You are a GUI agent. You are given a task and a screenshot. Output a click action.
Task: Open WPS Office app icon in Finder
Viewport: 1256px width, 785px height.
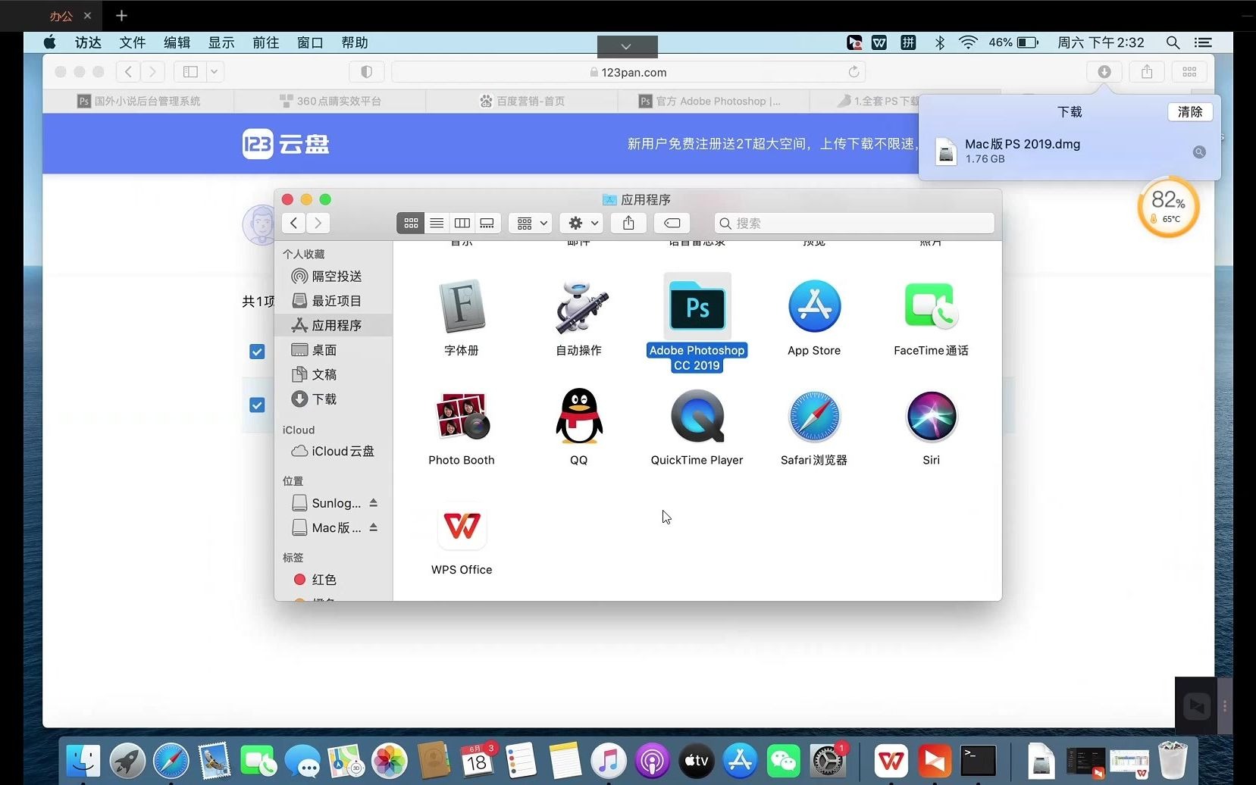(x=462, y=526)
